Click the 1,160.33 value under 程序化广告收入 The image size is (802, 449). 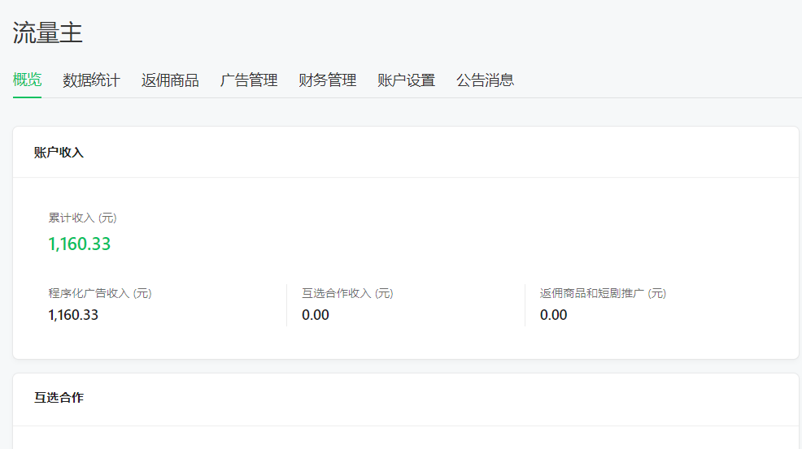[73, 315]
